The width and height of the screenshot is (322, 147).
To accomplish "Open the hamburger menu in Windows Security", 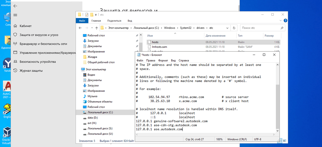I will click(15, 15).
